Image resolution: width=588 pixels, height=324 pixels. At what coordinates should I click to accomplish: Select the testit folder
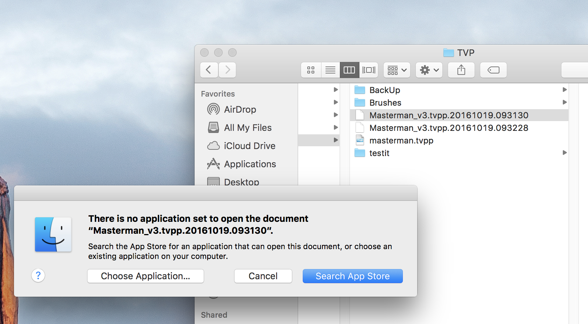pyautogui.click(x=459, y=153)
